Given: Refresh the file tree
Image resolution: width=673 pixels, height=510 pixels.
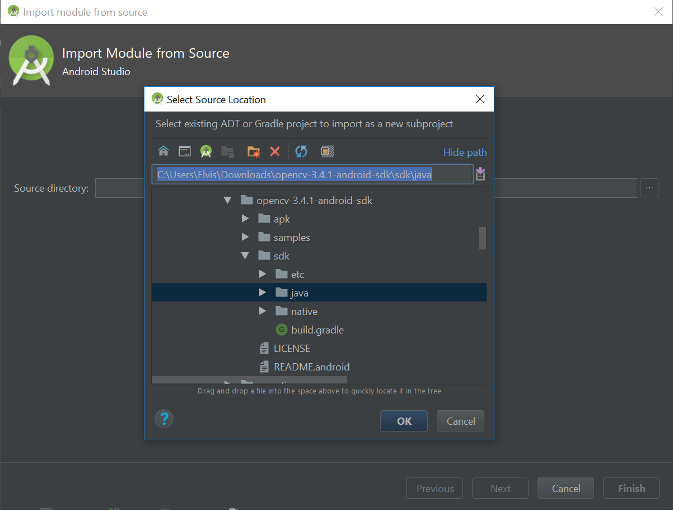Looking at the screenshot, I should (301, 151).
